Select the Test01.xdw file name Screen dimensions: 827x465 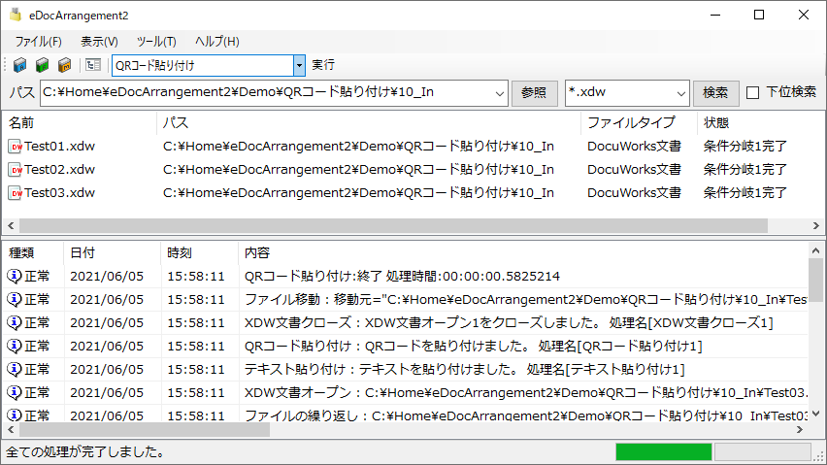[59, 147]
